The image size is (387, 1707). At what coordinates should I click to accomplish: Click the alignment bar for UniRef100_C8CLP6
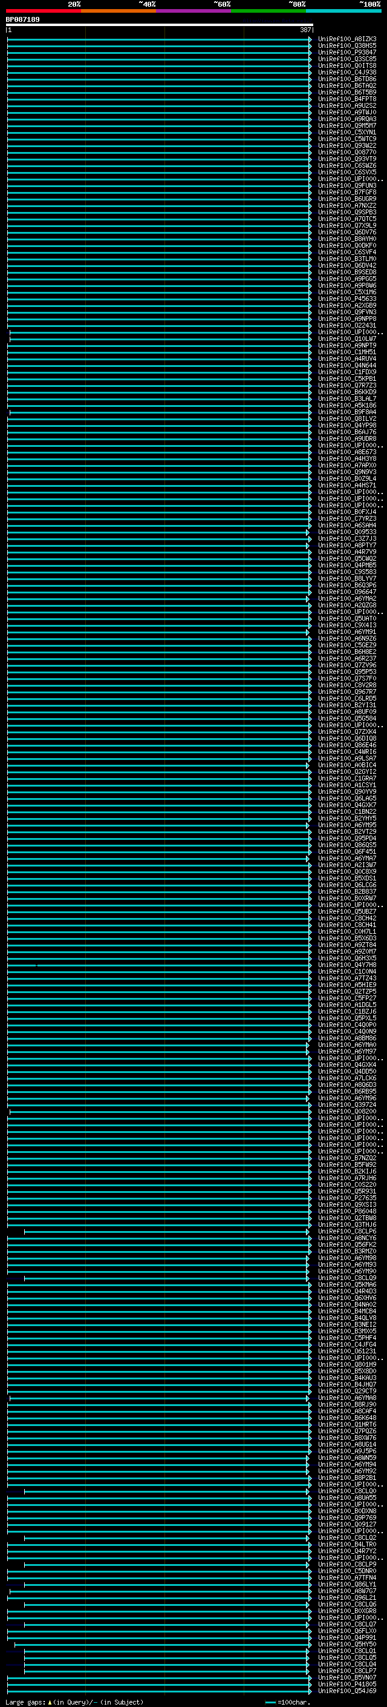pyautogui.click(x=167, y=1232)
